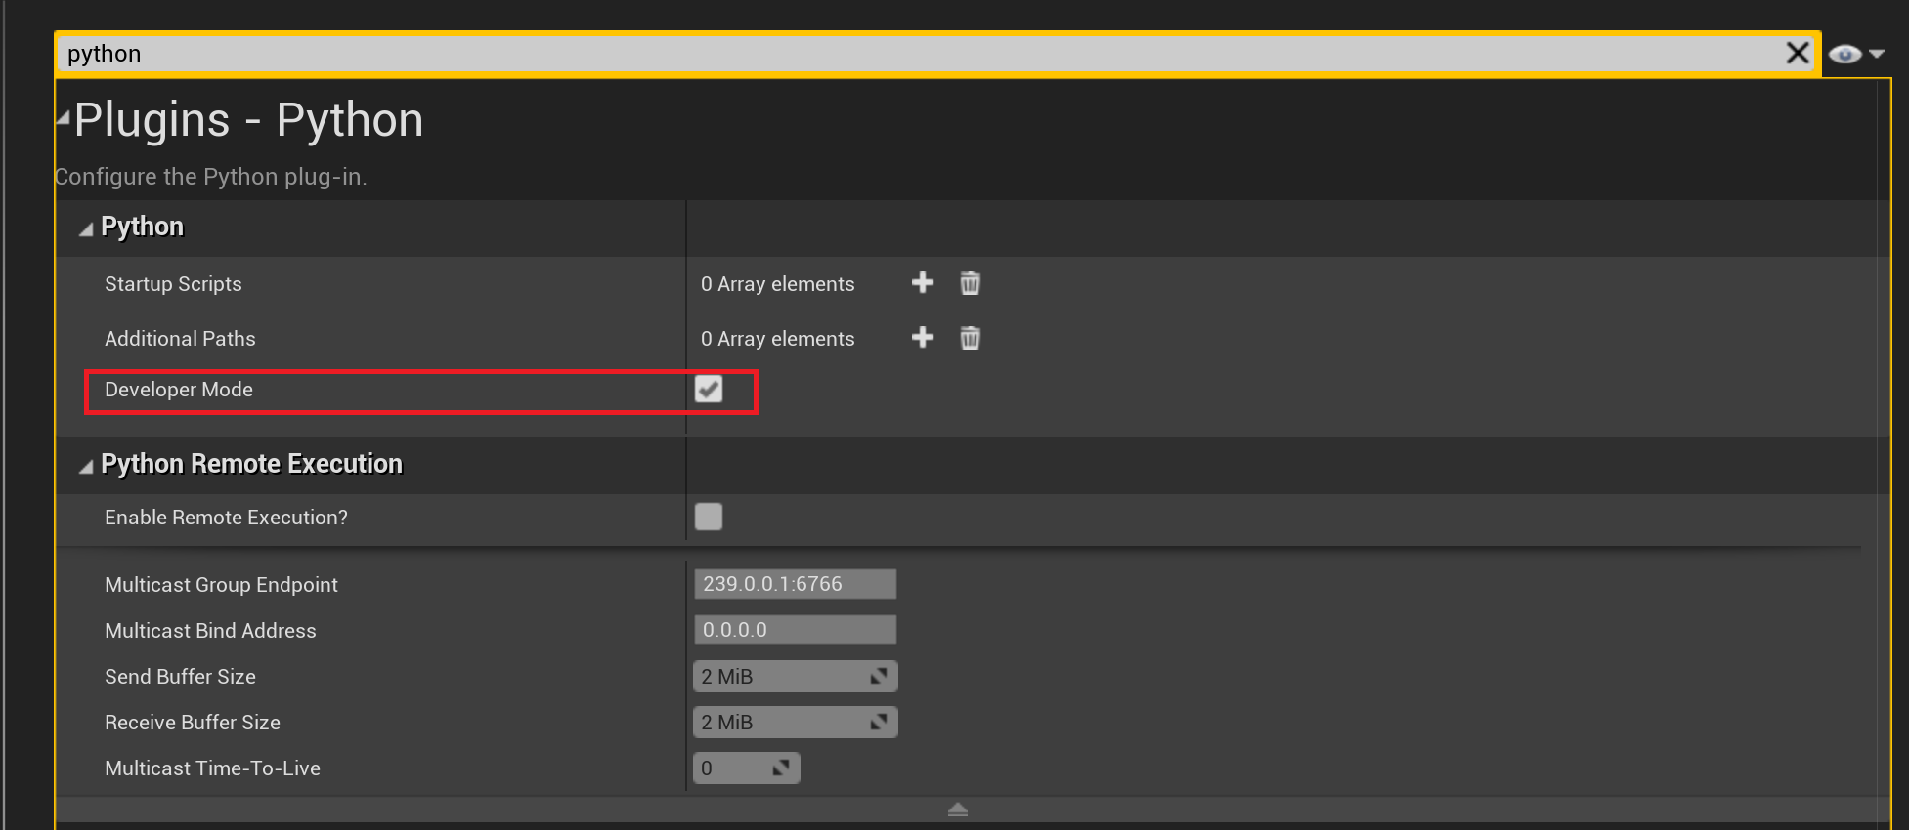
Task: Edit the Multicast Bind Address field
Action: [x=795, y=630]
